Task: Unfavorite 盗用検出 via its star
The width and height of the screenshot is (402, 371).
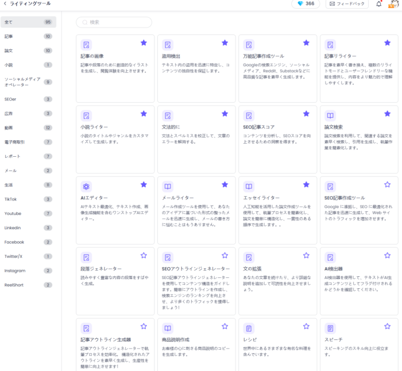Action: pyautogui.click(x=225, y=43)
